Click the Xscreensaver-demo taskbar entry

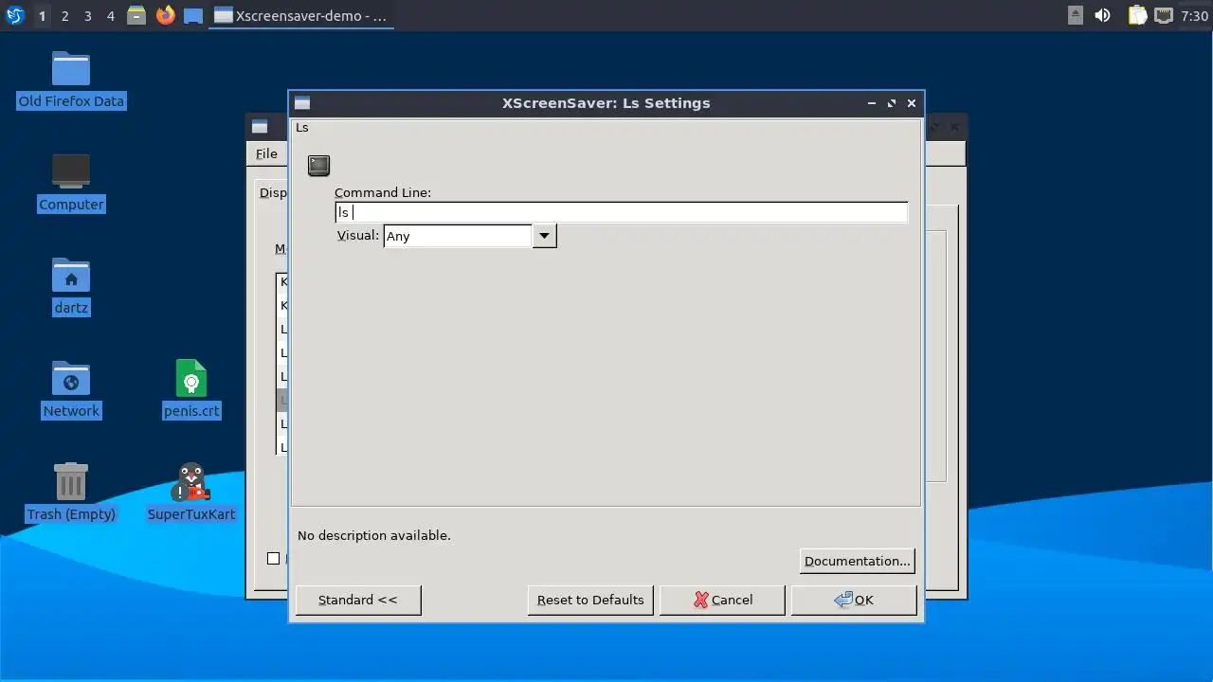tap(300, 15)
